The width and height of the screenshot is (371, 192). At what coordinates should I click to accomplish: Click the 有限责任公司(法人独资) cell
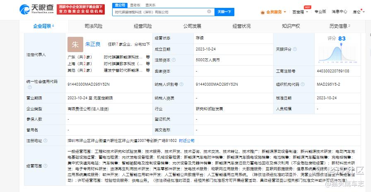coord(89,109)
